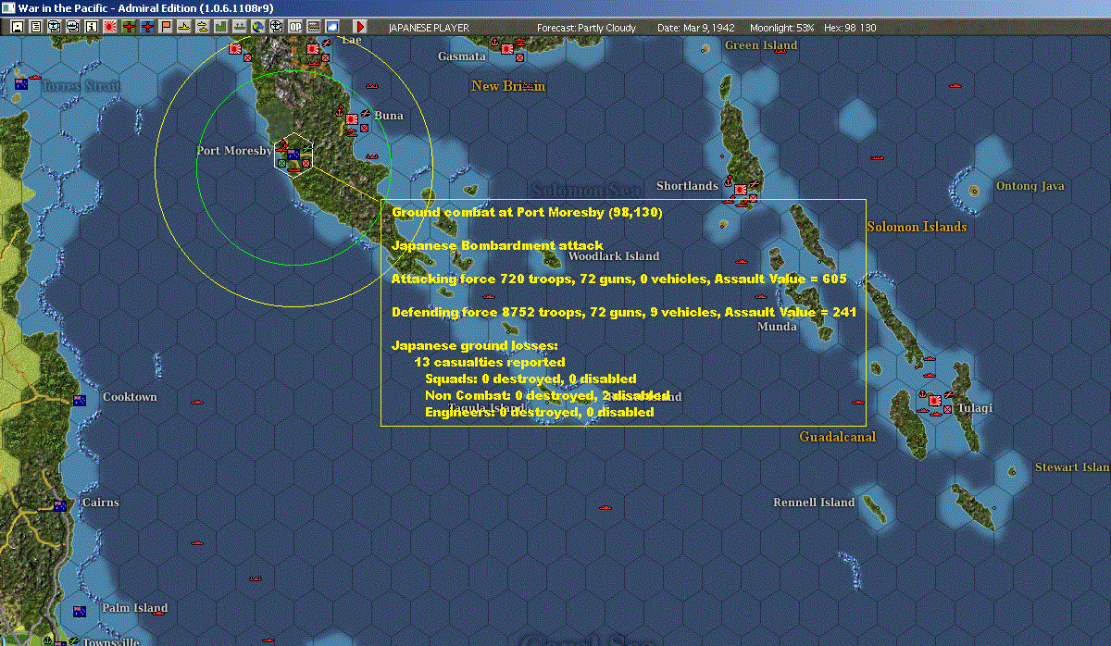
Task: Click the Torres Strait map label
Action: click(81, 86)
